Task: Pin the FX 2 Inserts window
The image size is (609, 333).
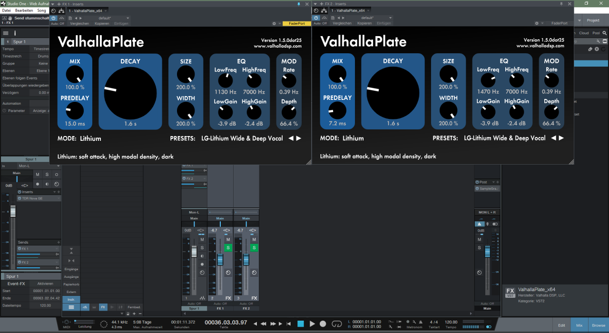Action: tap(561, 4)
